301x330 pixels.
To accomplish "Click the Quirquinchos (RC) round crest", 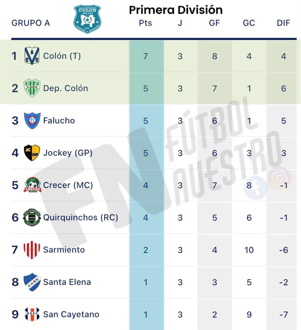I will 32,217.
